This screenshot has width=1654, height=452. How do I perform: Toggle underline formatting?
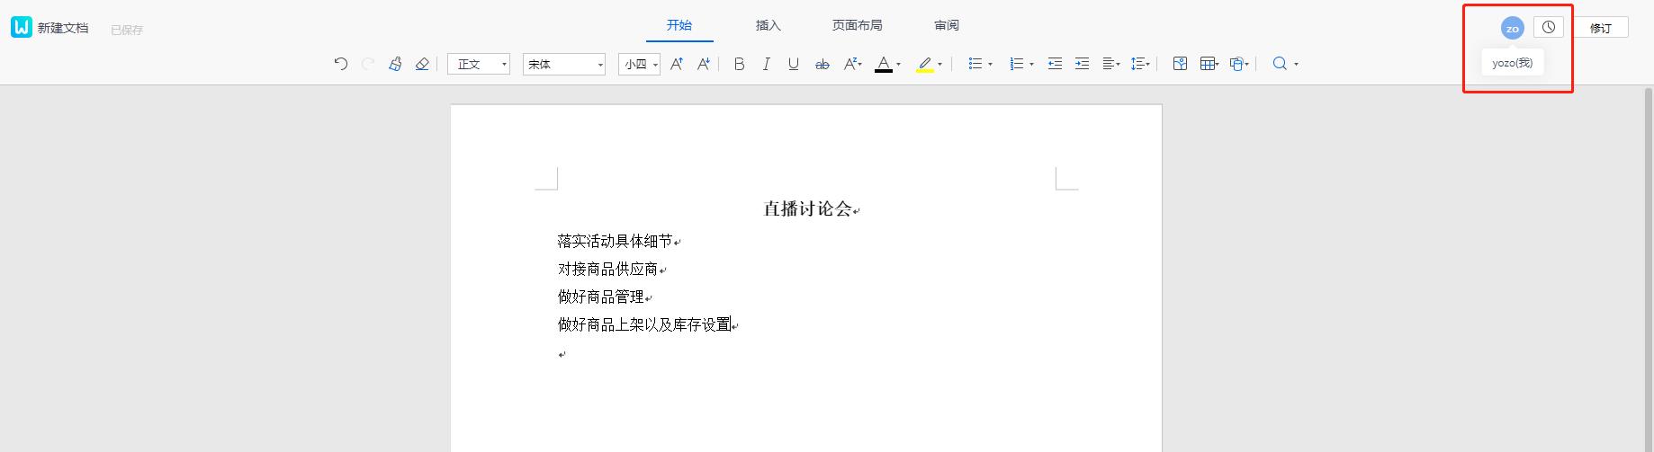click(x=793, y=64)
